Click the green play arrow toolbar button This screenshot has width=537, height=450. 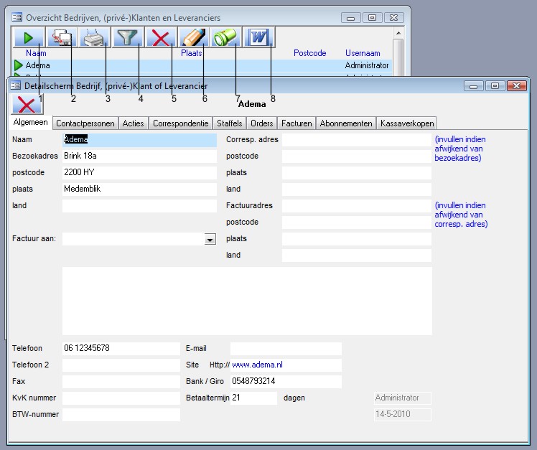pos(29,37)
